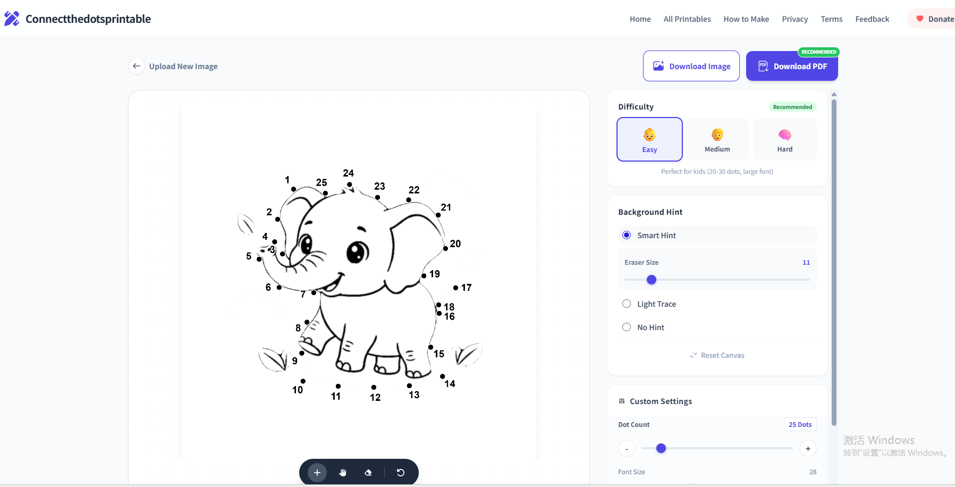This screenshot has width=955, height=487.
Task: Activate the eraser tool on the canvas toolbar
Action: click(369, 472)
